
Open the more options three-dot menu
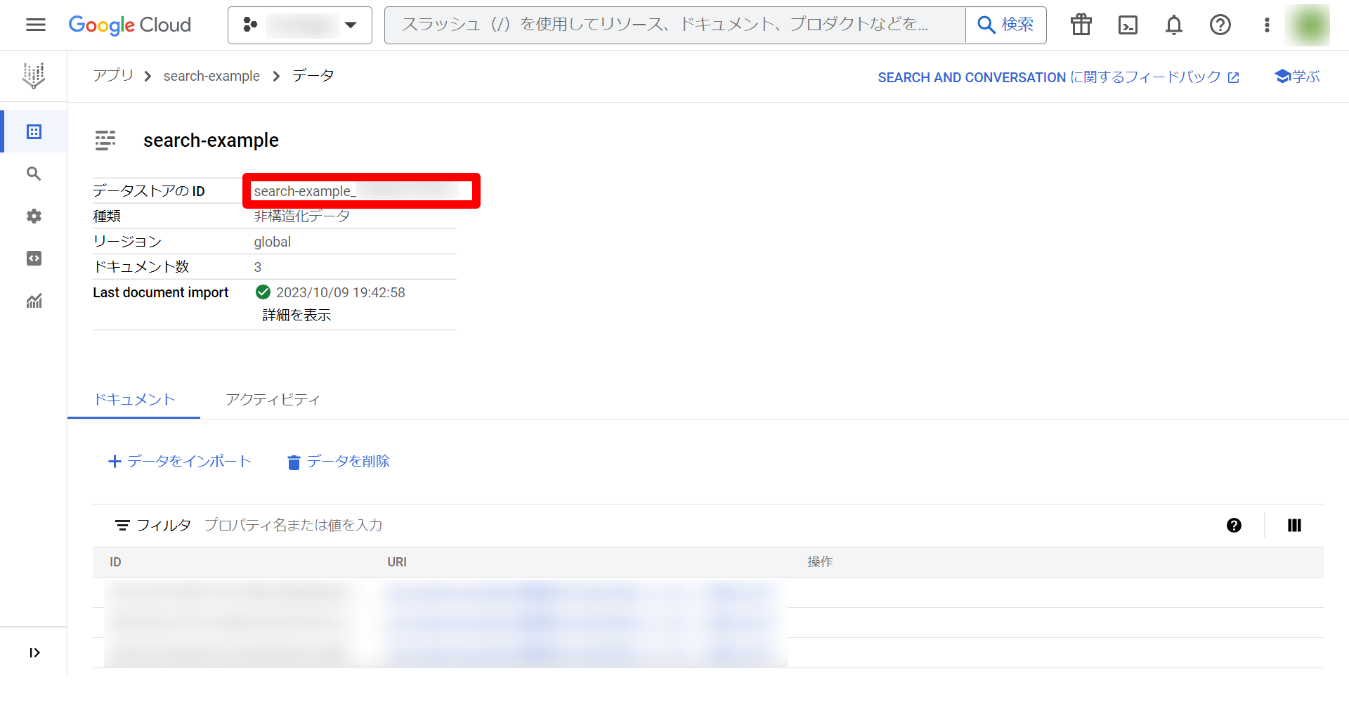pos(1267,25)
